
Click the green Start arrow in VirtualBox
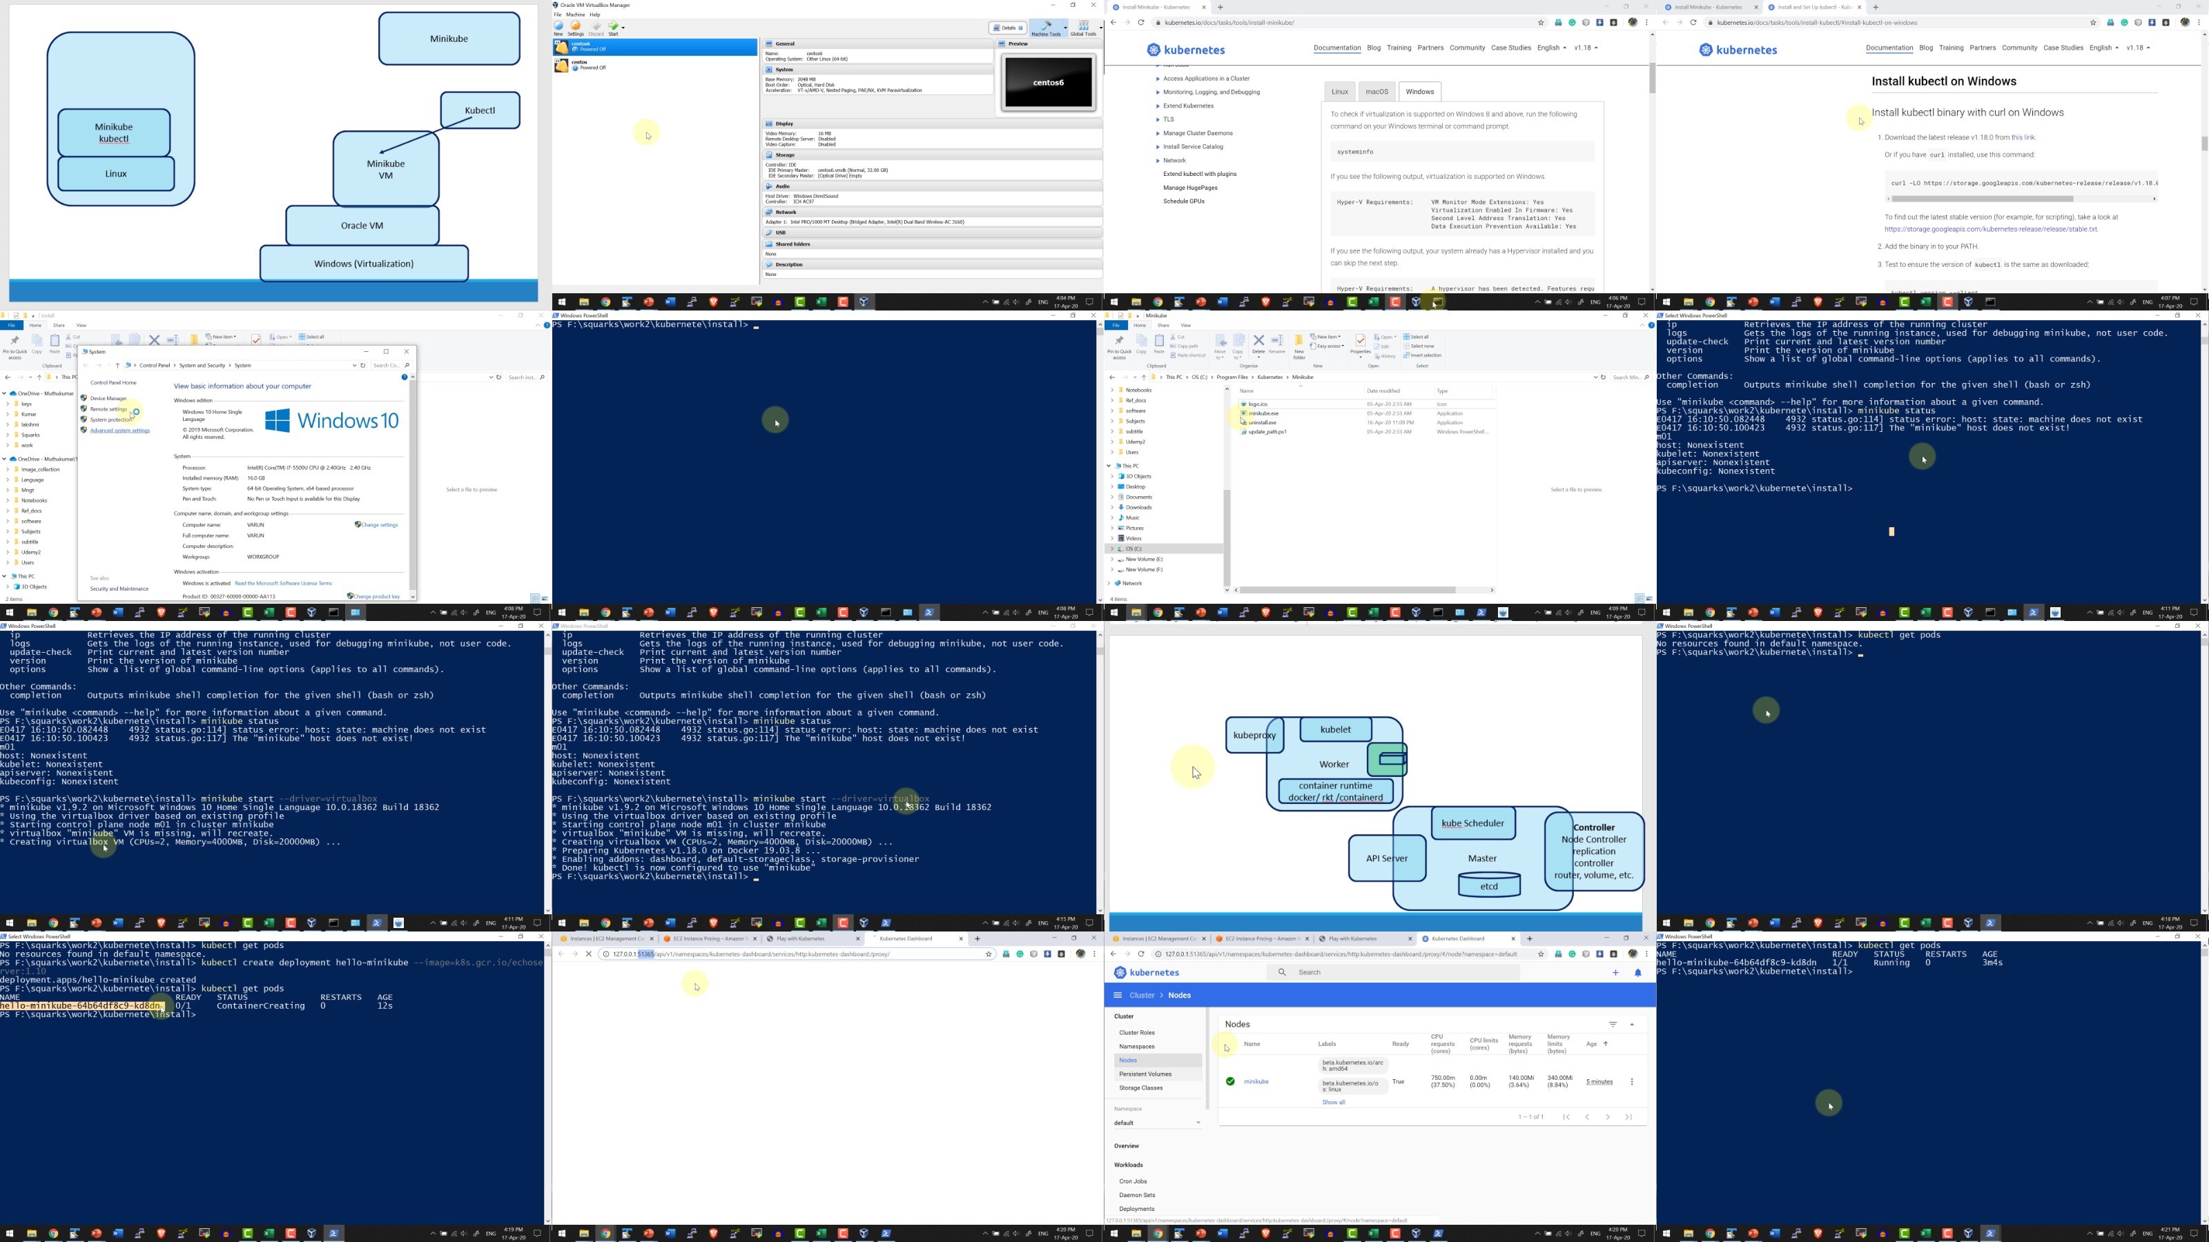click(x=613, y=26)
